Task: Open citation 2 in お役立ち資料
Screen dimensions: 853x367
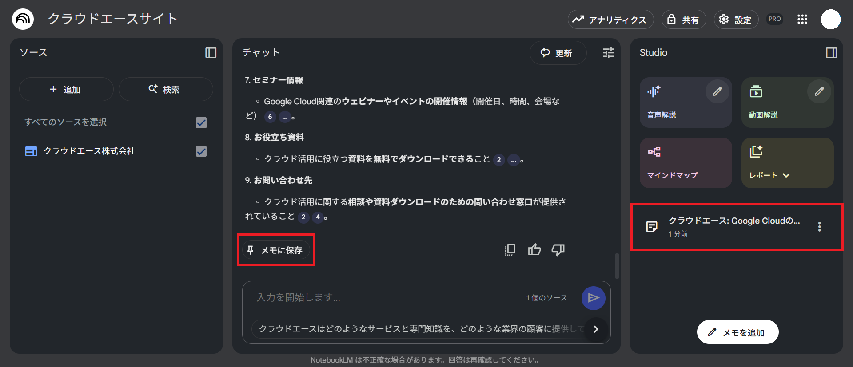Action: (x=499, y=160)
